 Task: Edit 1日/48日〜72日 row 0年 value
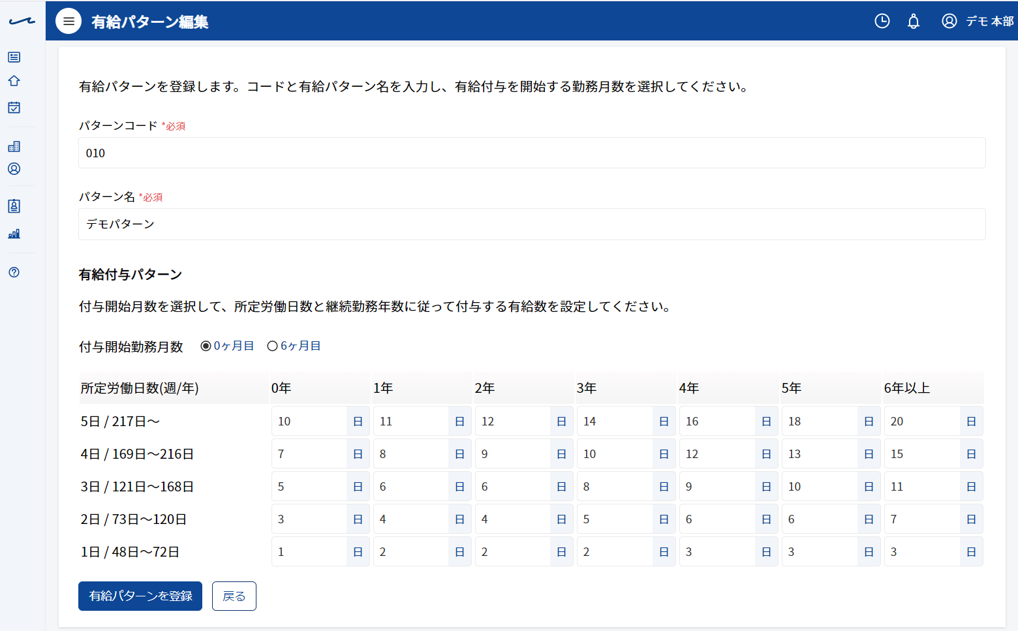coord(309,551)
